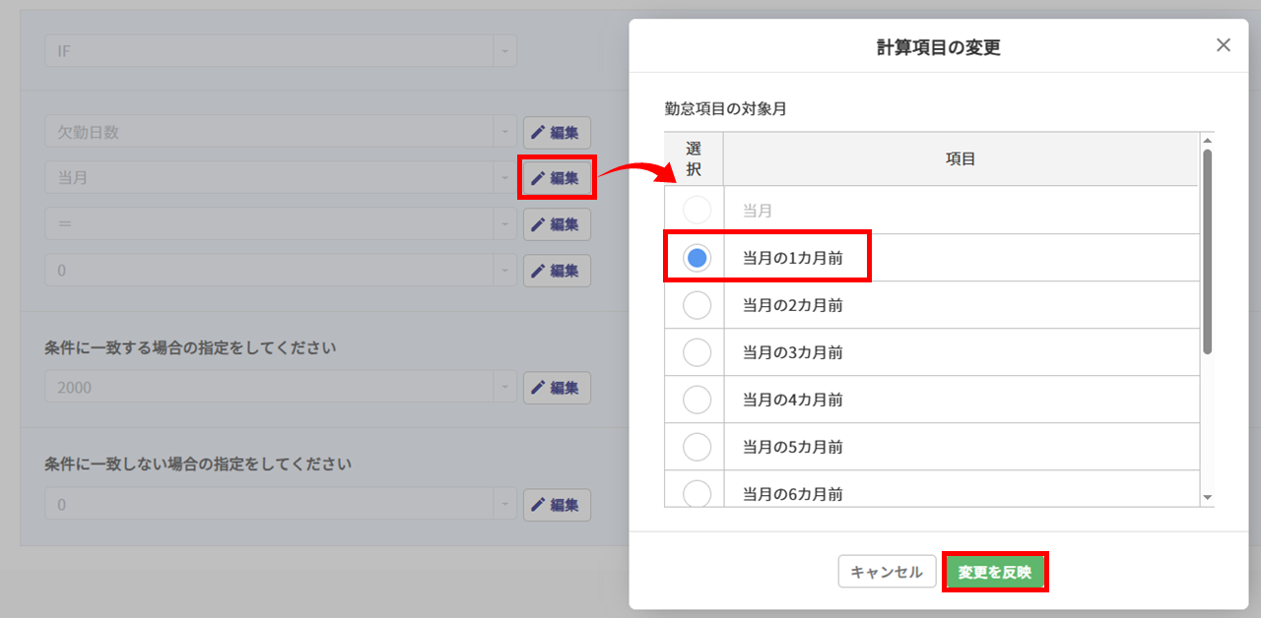Expand the 欠勤日数 dropdown
The height and width of the screenshot is (618, 1261).
(504, 132)
